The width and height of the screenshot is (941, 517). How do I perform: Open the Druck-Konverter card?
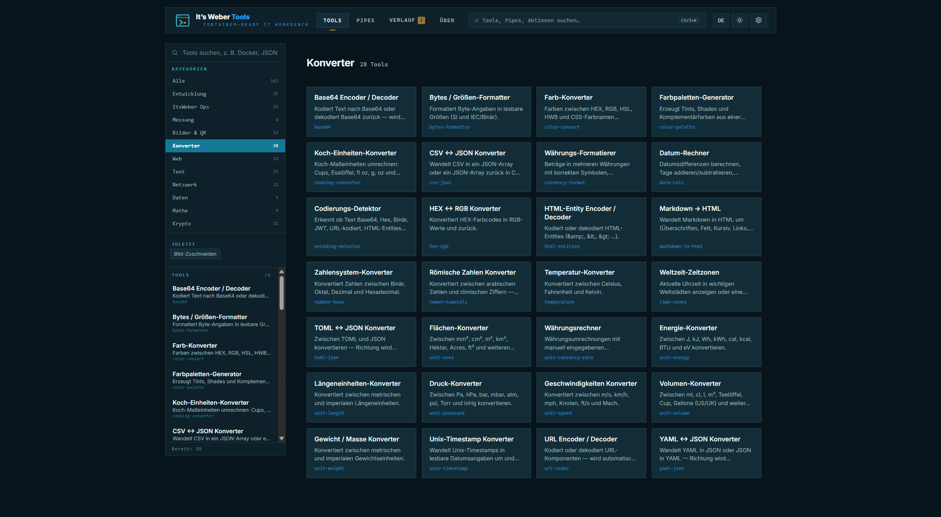(x=476, y=397)
